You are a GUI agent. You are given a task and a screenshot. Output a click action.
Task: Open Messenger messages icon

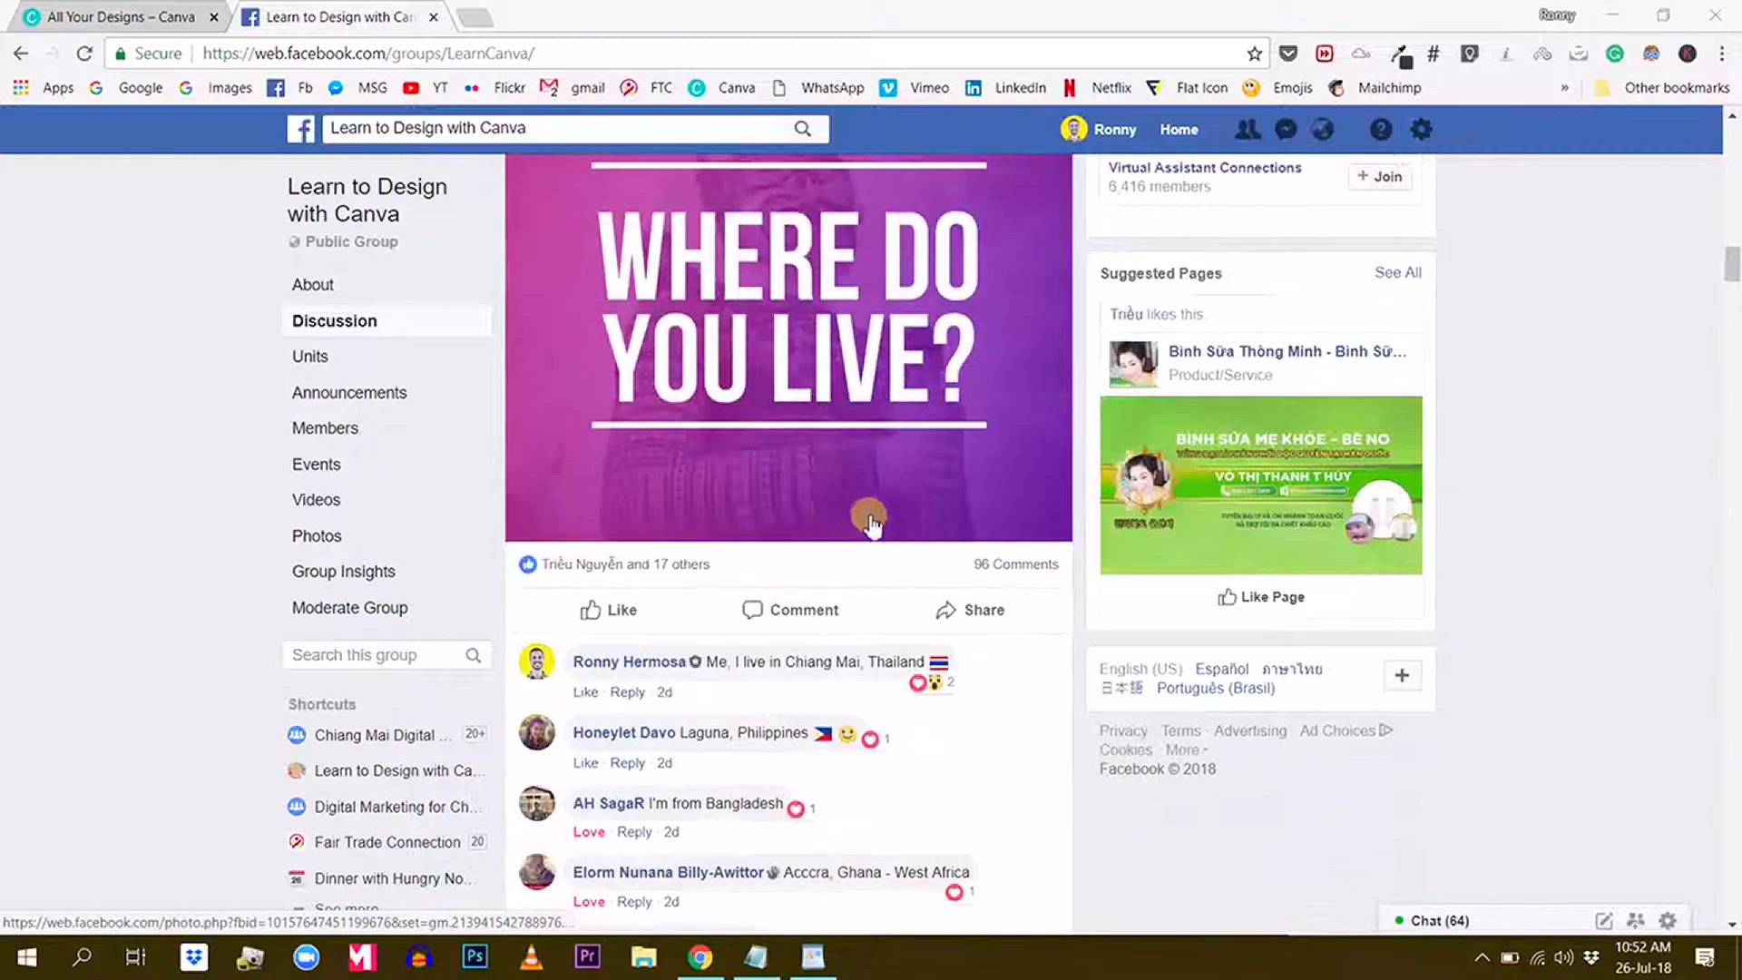pos(1286,130)
